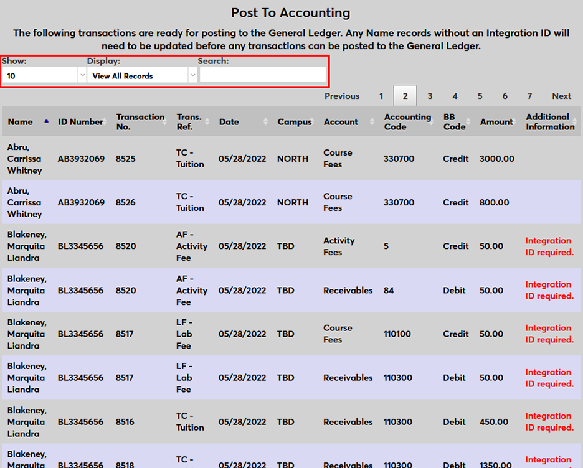The height and width of the screenshot is (468, 583).
Task: Sort by BB Code column
Action: tap(468, 122)
